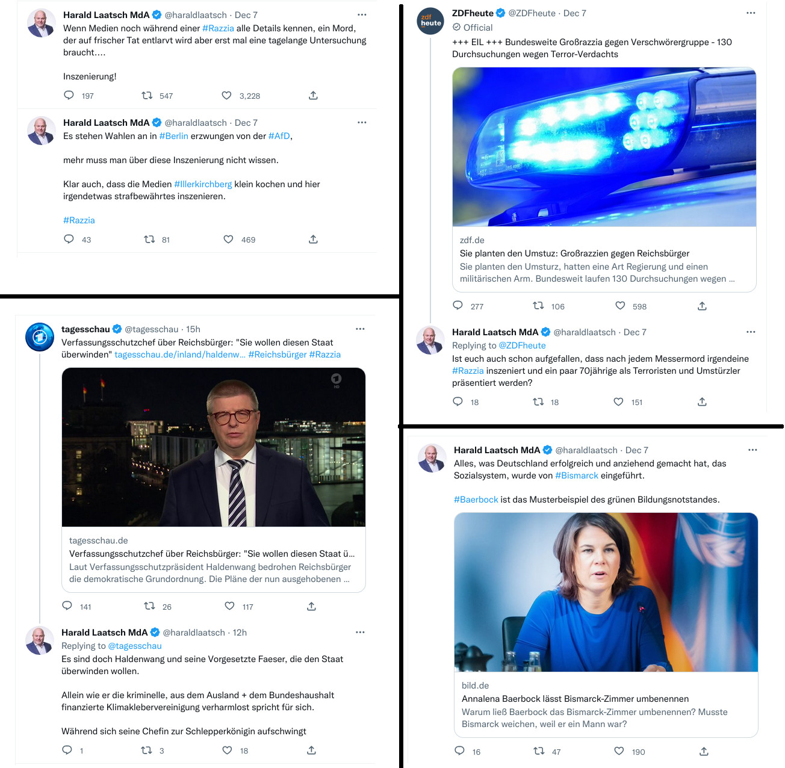Open the #Bismarck hashtag link
785x768 pixels.
pyautogui.click(x=577, y=475)
